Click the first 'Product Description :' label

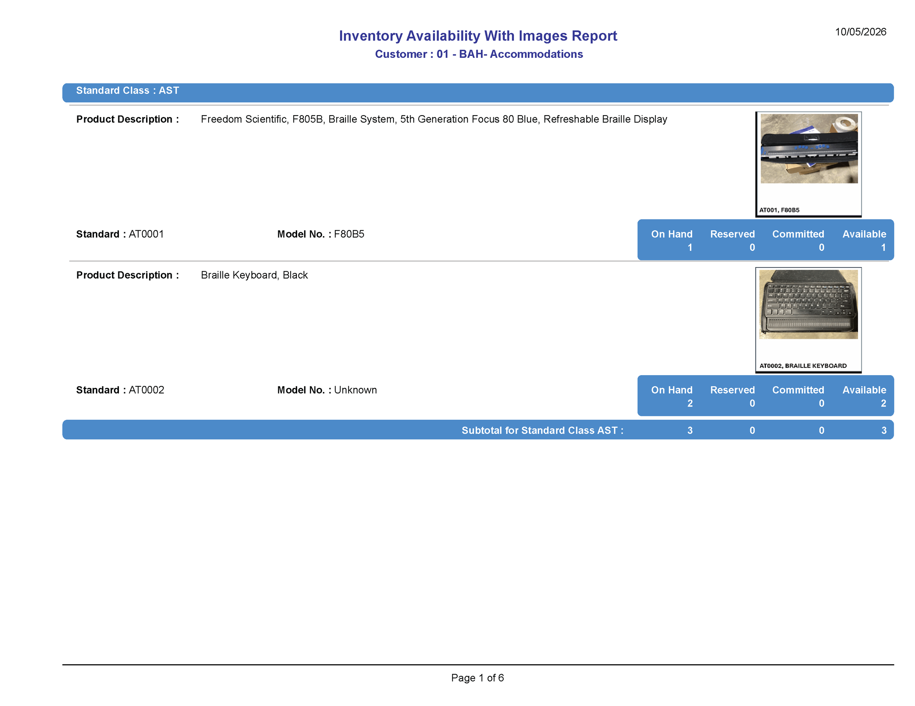[x=127, y=119]
